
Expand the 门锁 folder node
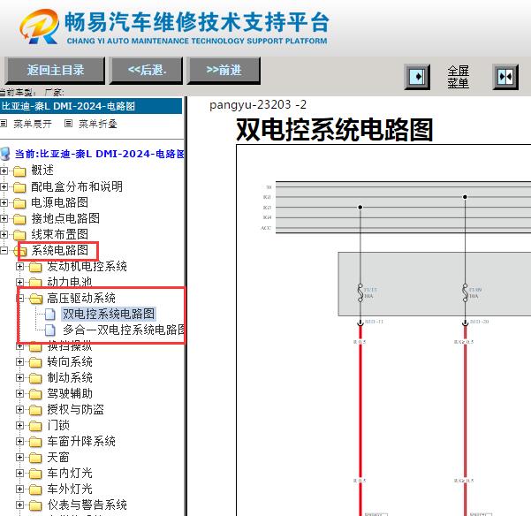[19, 426]
